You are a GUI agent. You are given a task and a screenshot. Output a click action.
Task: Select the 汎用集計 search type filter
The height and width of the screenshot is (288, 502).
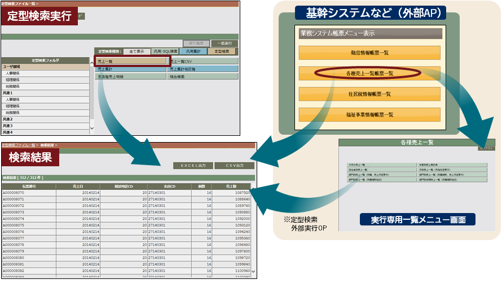point(193,51)
